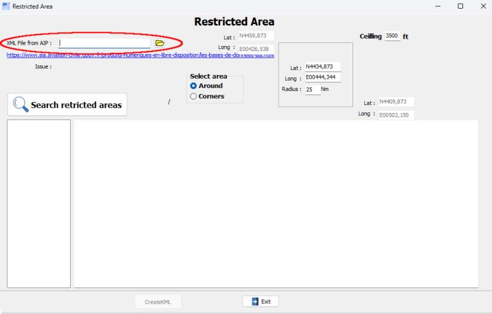The image size is (492, 314).
Task: Click the Restricted Area title bar app icon
Action: [6, 6]
